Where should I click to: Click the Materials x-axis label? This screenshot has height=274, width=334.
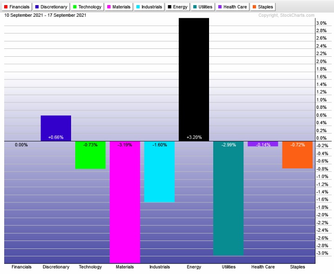125,267
